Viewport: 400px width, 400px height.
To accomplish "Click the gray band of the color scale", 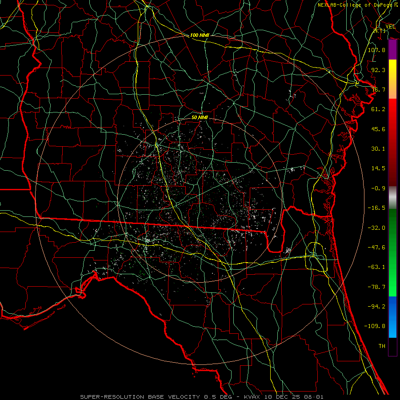I will point(392,197).
